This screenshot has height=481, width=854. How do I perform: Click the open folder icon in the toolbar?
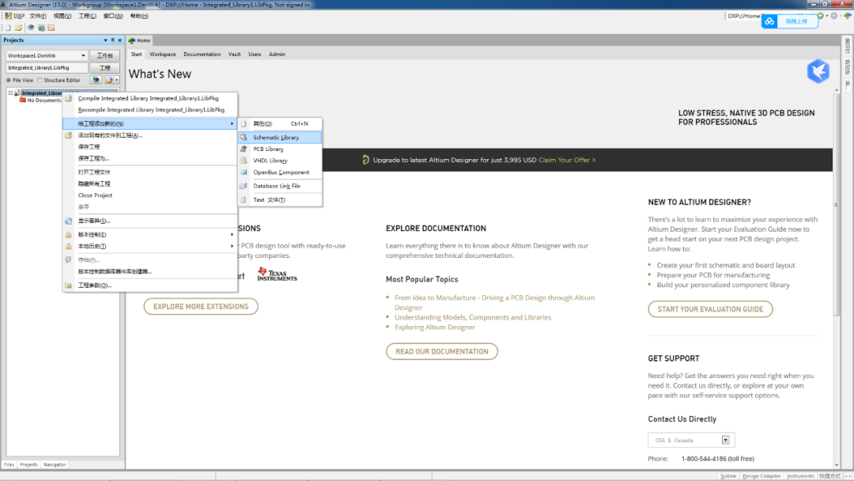[x=19, y=28]
